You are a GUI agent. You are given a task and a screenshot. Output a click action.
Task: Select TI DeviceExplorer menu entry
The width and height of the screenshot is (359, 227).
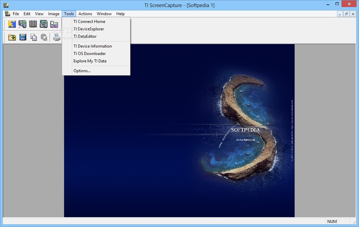tap(96, 29)
